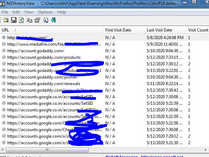Image resolution: width=209 pixels, height=157 pixels.
Task: Select the account.godaddy.com/products URL
Action: click(44, 57)
